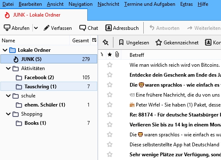Star the non-bold 'Die waren sprachlos' message
The image size is (221, 160).
click(110, 135)
